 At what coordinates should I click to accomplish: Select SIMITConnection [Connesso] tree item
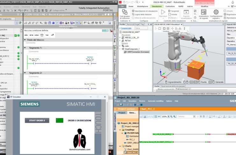137,52
